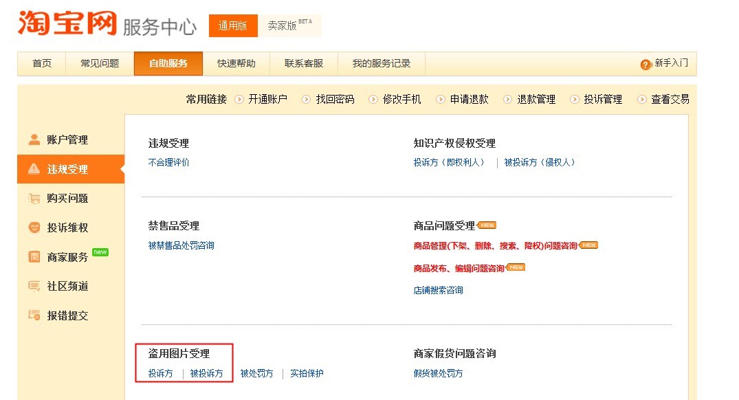Open the 不合理评价 link
739x400 pixels.
(x=169, y=163)
